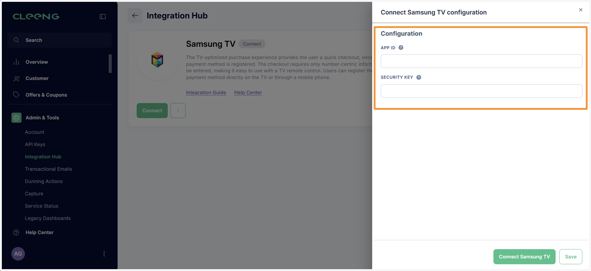Image resolution: width=591 pixels, height=271 pixels.
Task: Click into the SECURITY KEY field
Action: point(481,91)
